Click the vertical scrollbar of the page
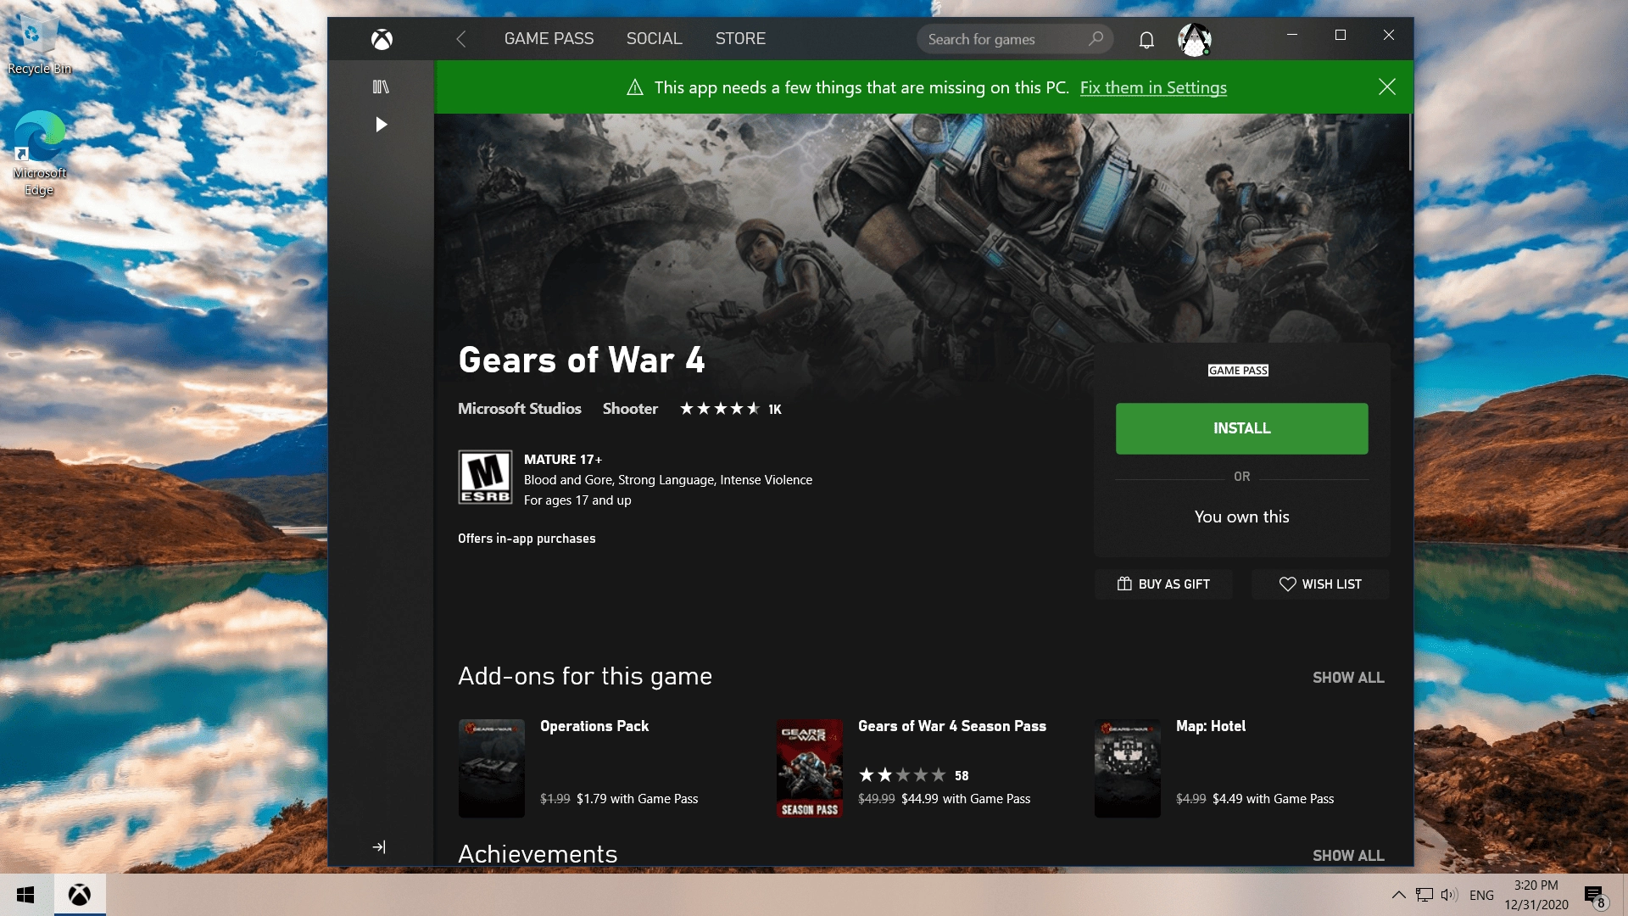Screen dimensions: 1628x916 point(1409,142)
